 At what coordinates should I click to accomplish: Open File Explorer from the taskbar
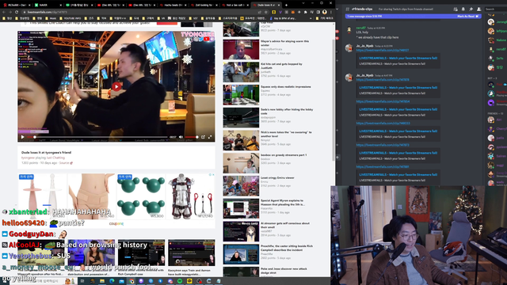point(102,281)
